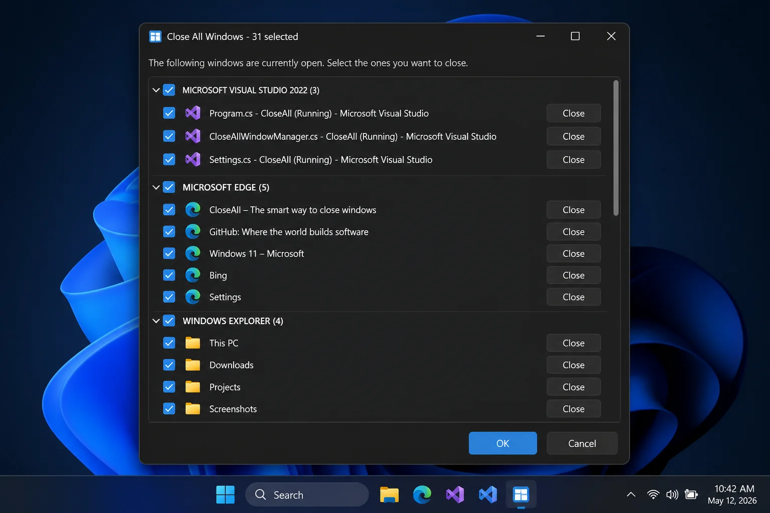The height and width of the screenshot is (513, 770).
Task: Deselect the Screenshots window checkbox
Action: pyautogui.click(x=169, y=409)
